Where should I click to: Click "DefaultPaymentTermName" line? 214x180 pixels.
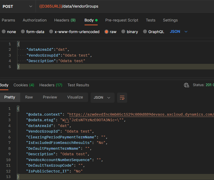click(59, 148)
